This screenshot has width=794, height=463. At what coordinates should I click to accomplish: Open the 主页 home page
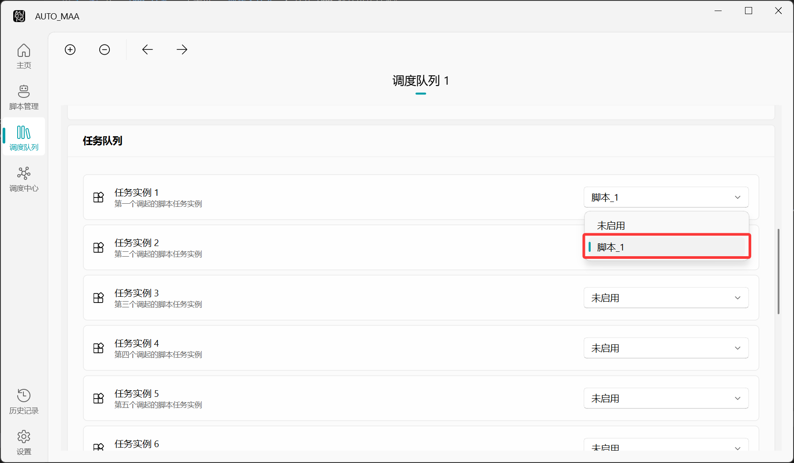coord(24,56)
